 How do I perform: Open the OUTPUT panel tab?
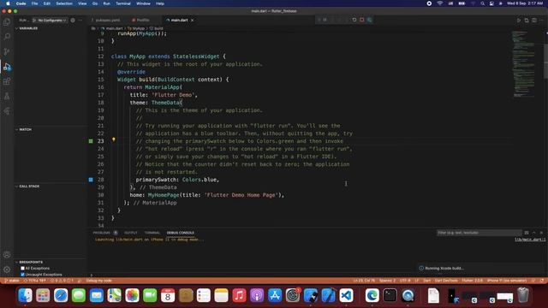[x=131, y=233]
